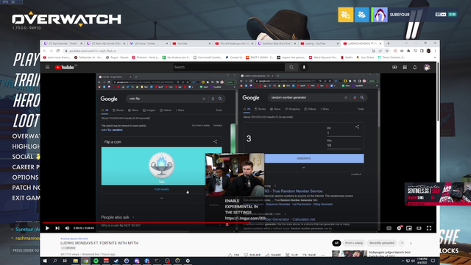Open the Overwatch yellow group finder icon
Image resolution: width=471 pixels, height=265 pixels.
(x=345, y=15)
